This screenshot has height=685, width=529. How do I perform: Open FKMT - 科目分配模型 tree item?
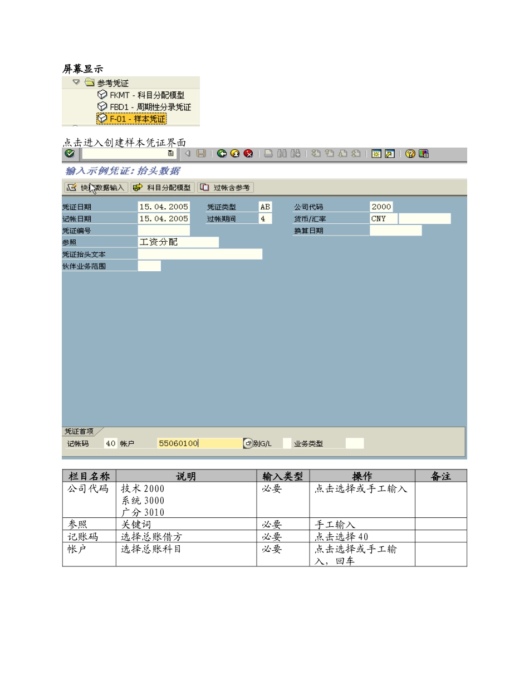pyautogui.click(x=141, y=95)
